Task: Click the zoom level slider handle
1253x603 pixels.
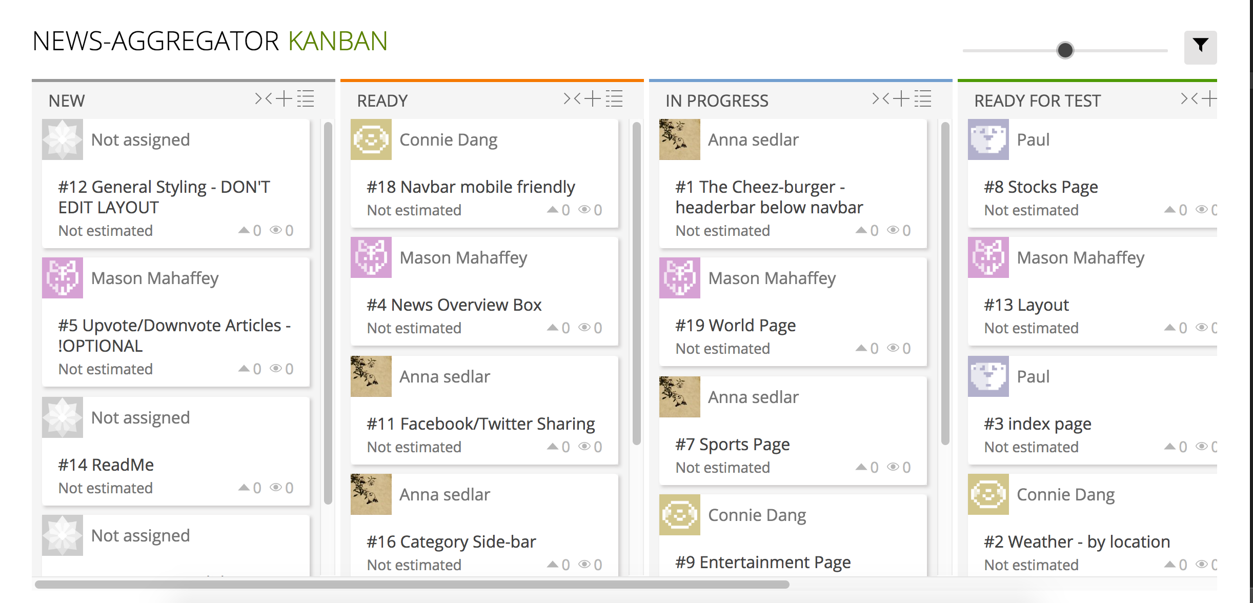Action: click(x=1065, y=50)
